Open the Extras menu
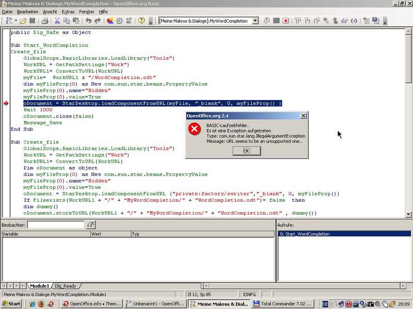The width and height of the screenshot is (413, 309). (x=68, y=11)
